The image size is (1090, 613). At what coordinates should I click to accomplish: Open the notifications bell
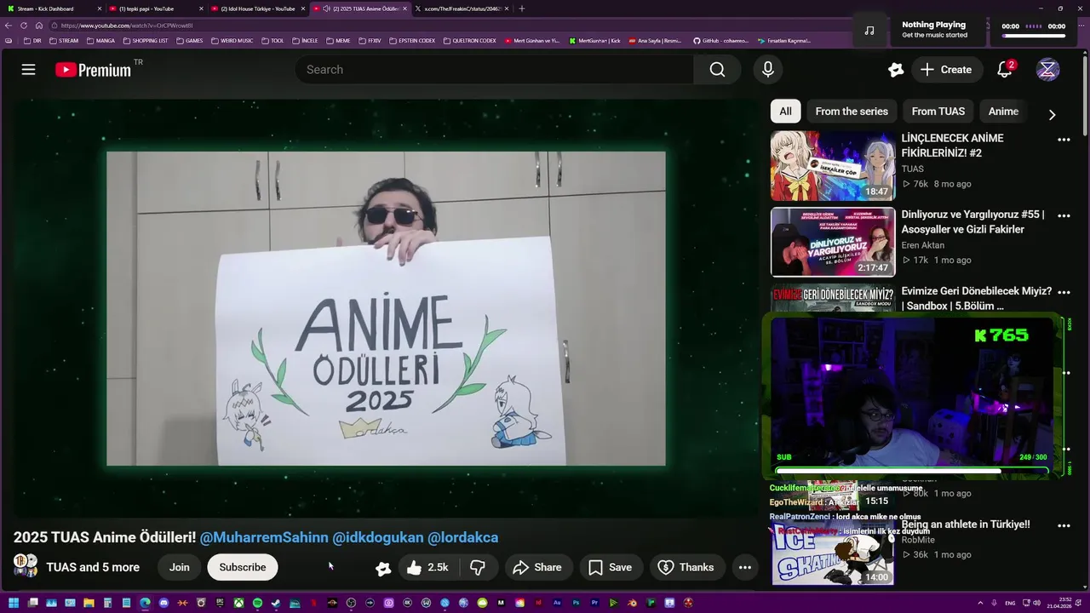click(1005, 70)
